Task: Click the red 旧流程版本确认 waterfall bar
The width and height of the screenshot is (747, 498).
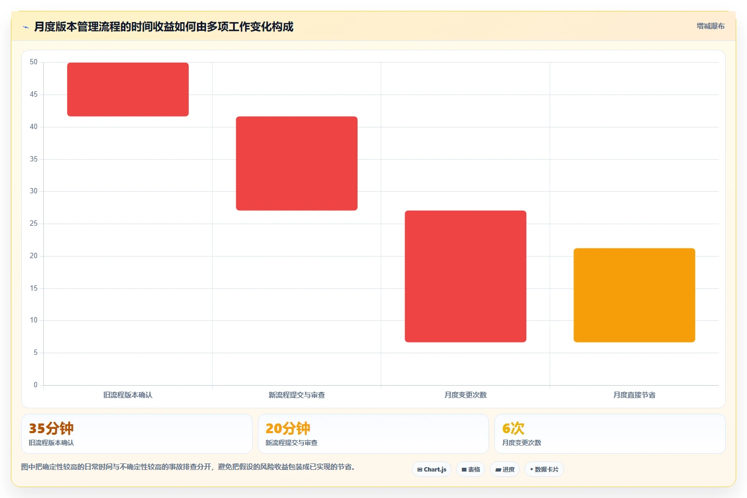Action: coord(128,89)
